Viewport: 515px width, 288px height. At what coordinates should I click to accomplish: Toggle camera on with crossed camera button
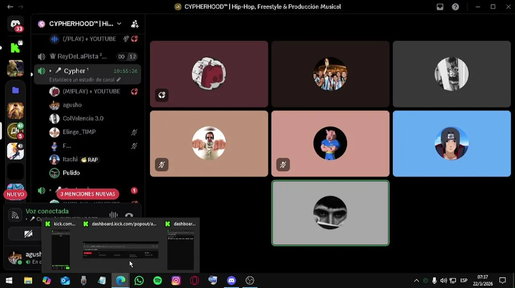(28, 234)
